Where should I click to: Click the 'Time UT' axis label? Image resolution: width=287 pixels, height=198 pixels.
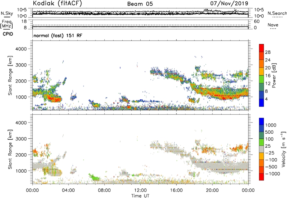(140, 196)
